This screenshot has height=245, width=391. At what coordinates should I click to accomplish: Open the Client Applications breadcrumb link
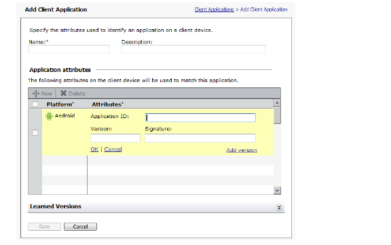tap(215, 10)
